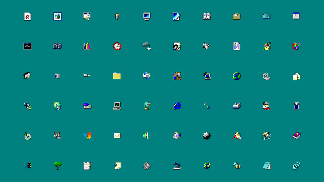Click the two telephones dial-up icon
This screenshot has width=324, height=182.
coord(57,136)
